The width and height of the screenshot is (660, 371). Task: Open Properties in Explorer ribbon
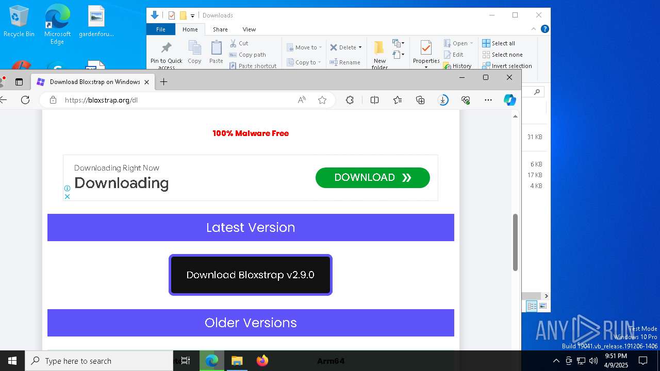[426, 54]
